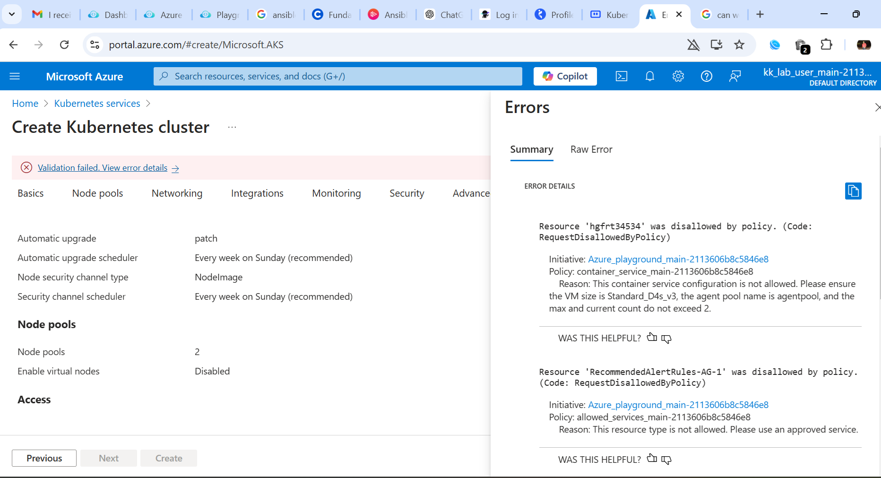The height and width of the screenshot is (478, 881).
Task: Thumbs down the RecommendedAlertRules-AG-1 error
Action: (666, 460)
